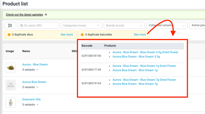Focus the ID, name, SKU search field
This screenshot has width=205, height=114.
pyautogui.click(x=39, y=26)
